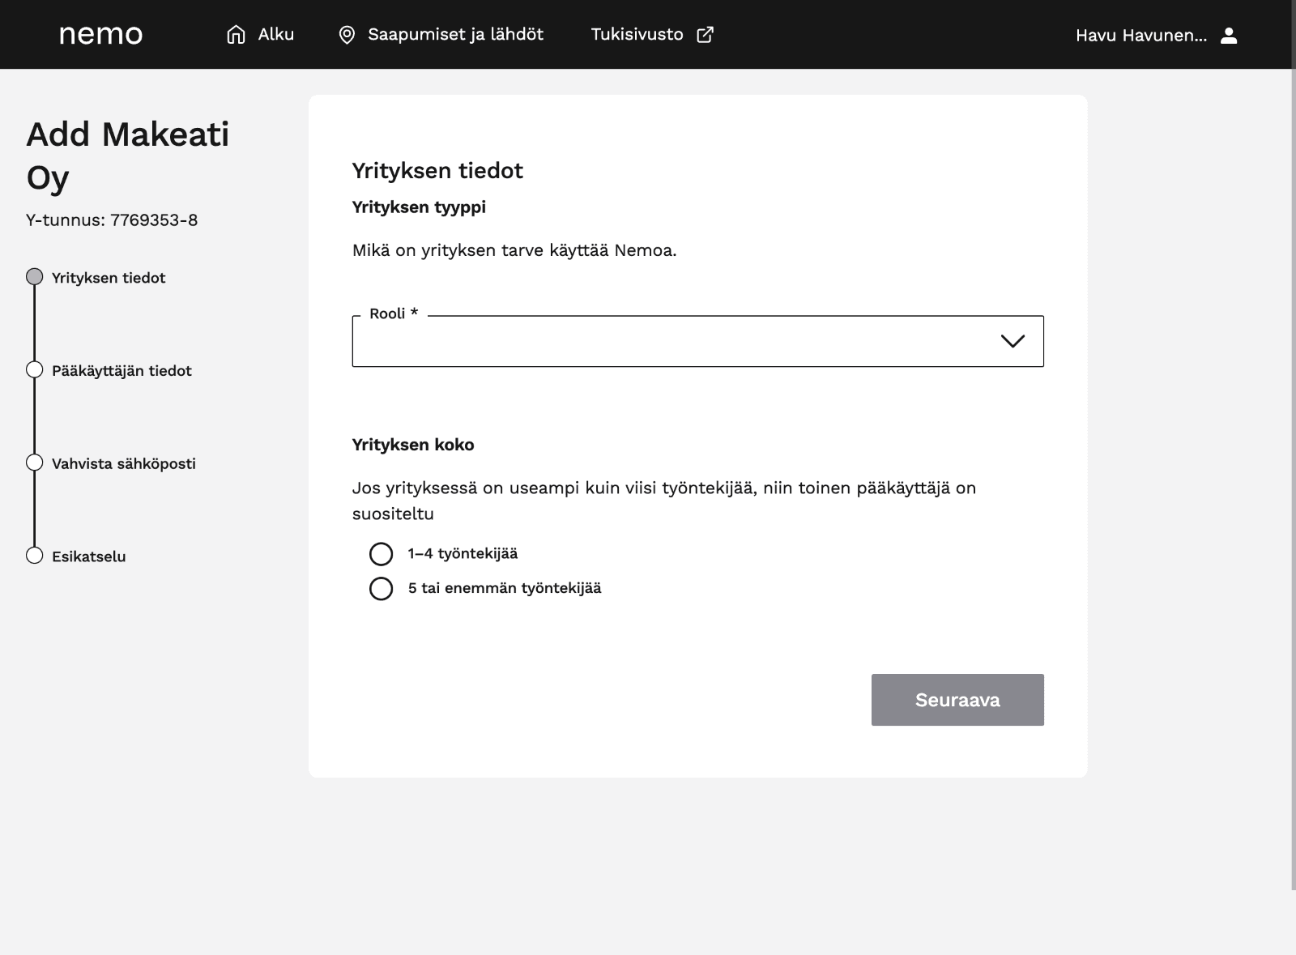Open Saapumiset ja lähdöt
This screenshot has width=1296, height=955.
pos(455,35)
